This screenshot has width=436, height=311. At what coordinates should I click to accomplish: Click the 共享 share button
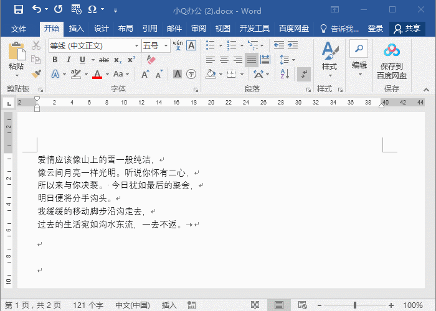coord(407,29)
